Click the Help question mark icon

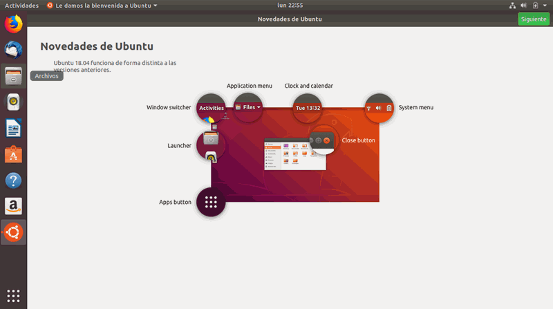pos(13,181)
